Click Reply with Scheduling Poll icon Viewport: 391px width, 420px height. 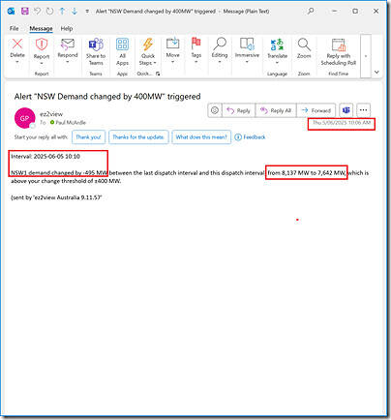click(x=339, y=45)
